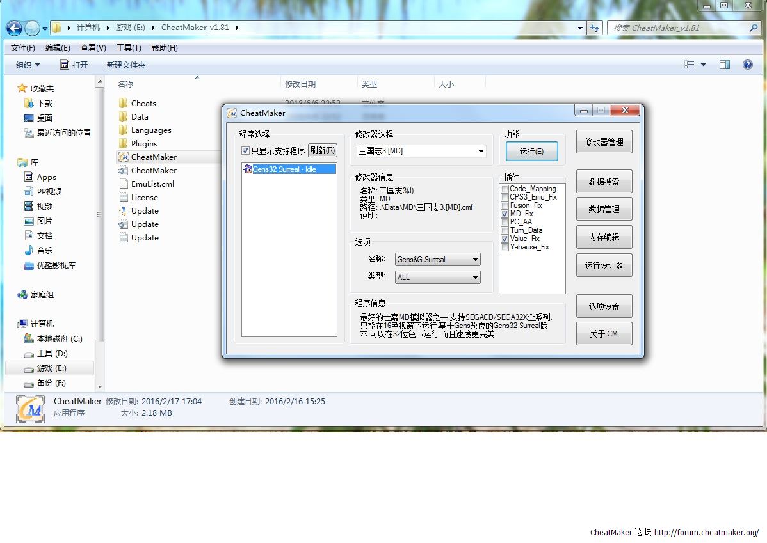Expand the ALL type dropdown
The width and height of the screenshot is (767, 543).
pos(474,278)
